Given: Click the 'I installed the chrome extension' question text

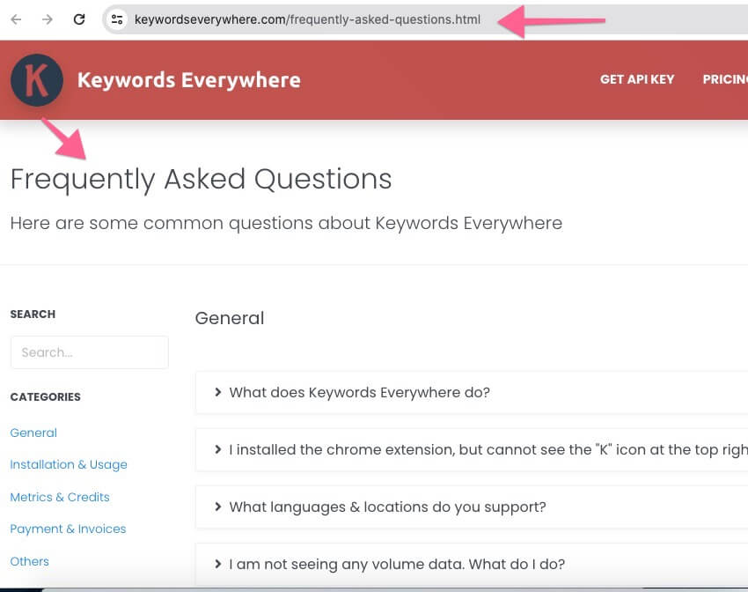Looking at the screenshot, I should click(x=488, y=450).
